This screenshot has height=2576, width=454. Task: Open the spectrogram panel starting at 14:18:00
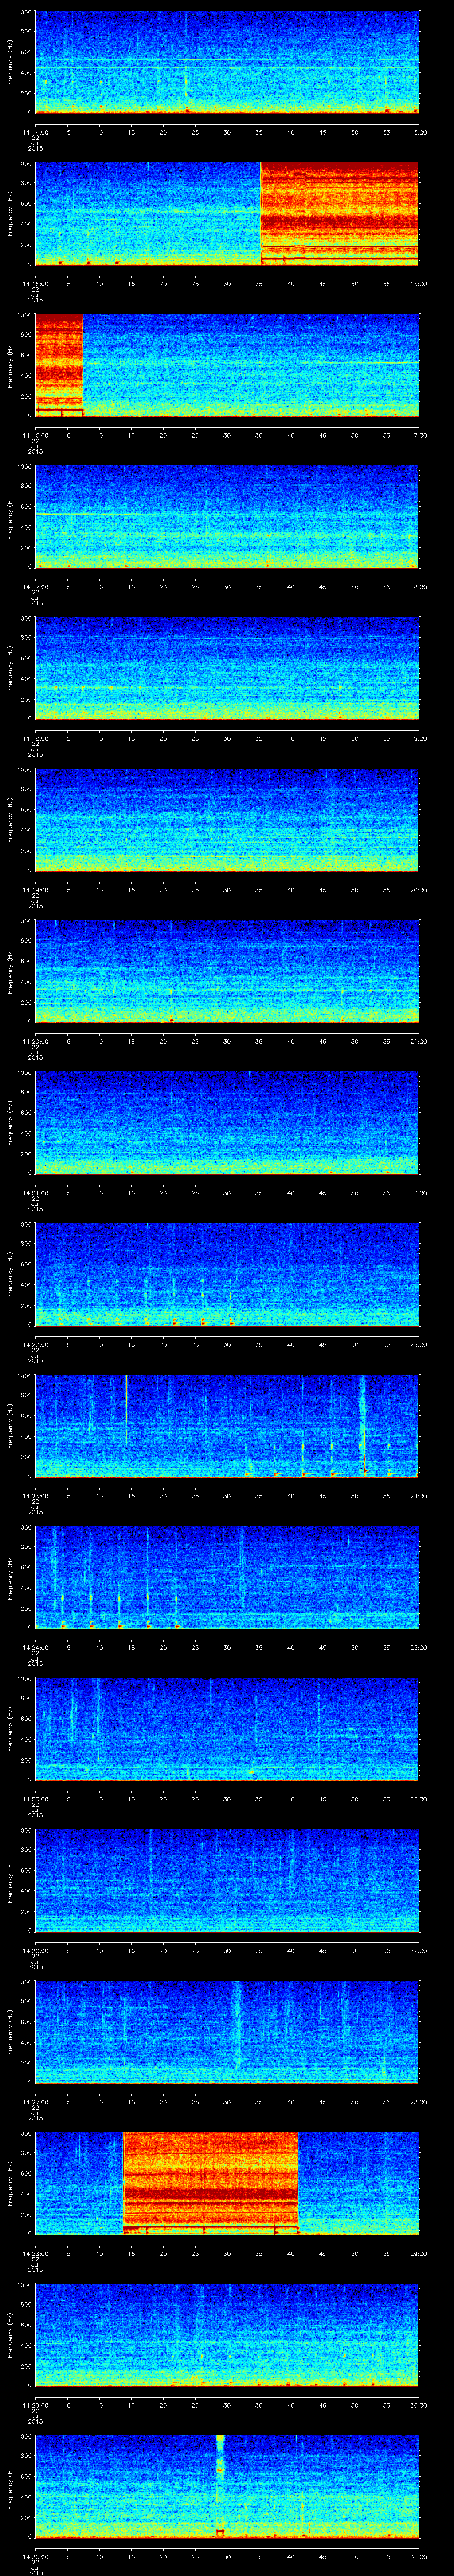[x=227, y=668]
